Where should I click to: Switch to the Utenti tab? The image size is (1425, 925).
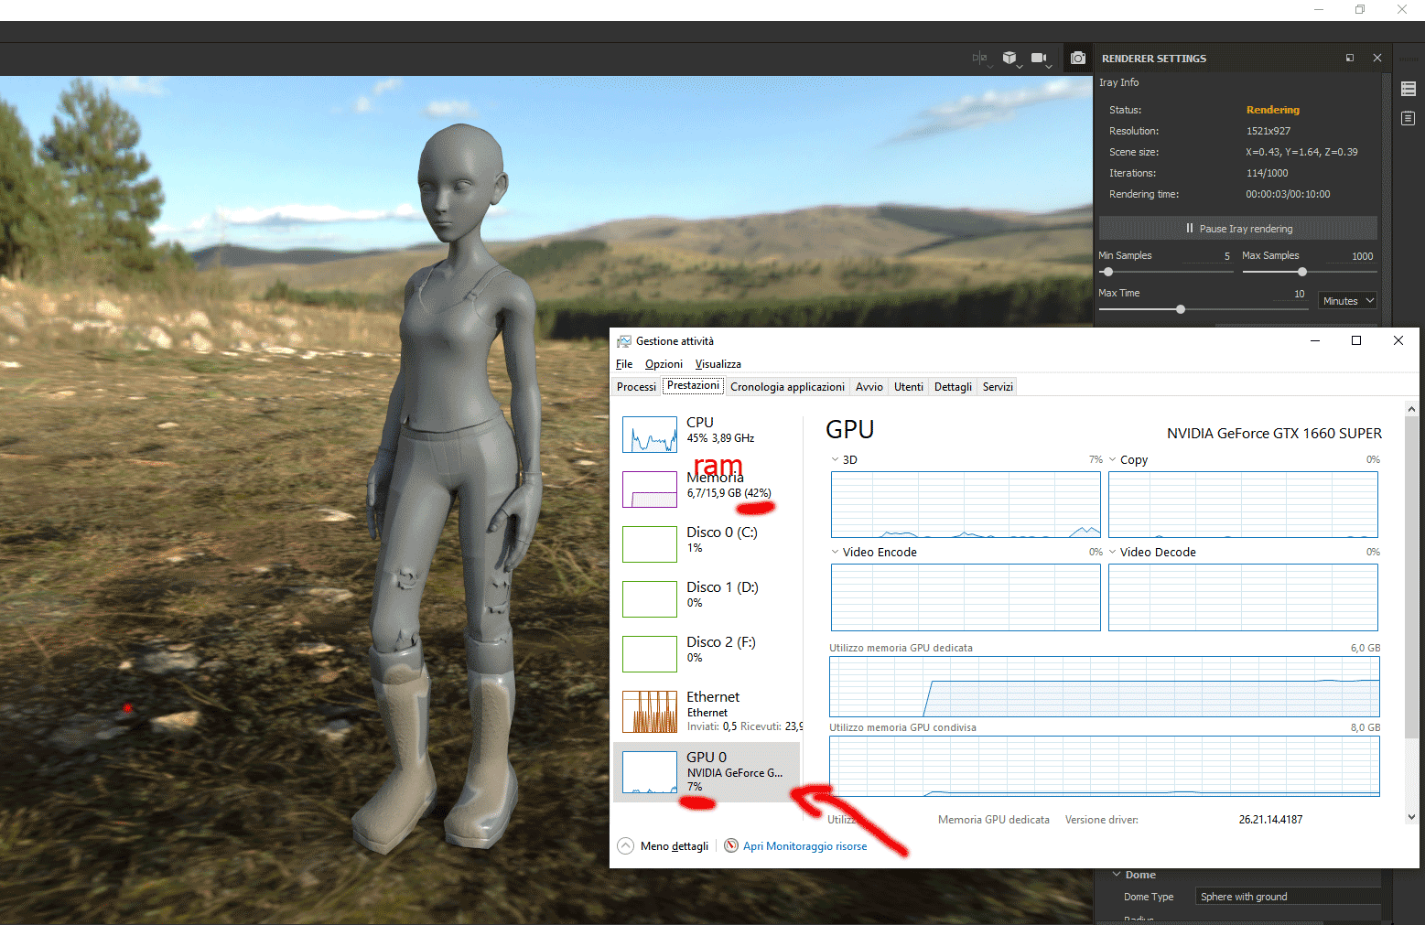pyautogui.click(x=909, y=387)
